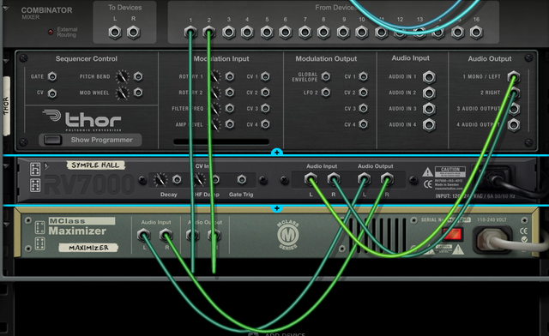Click From Devices jack 10 on Combinator
549x336 pixels.
[361, 33]
